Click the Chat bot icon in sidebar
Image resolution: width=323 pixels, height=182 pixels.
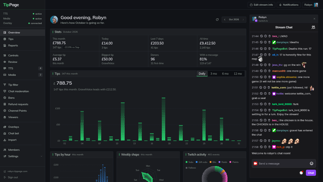5,133
